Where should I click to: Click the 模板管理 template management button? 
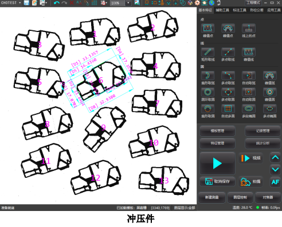point(217,131)
